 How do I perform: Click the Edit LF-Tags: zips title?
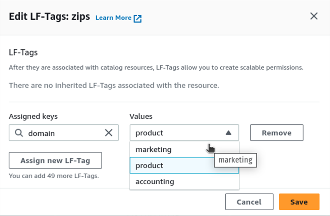[49, 17]
